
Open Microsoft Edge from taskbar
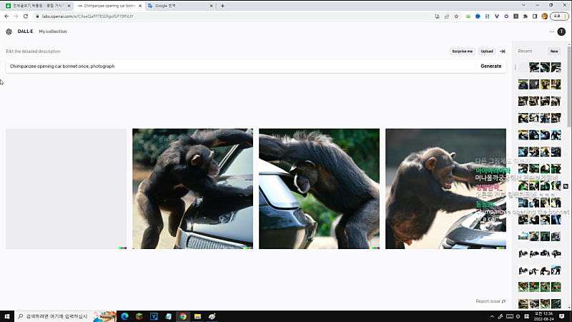coord(124,316)
